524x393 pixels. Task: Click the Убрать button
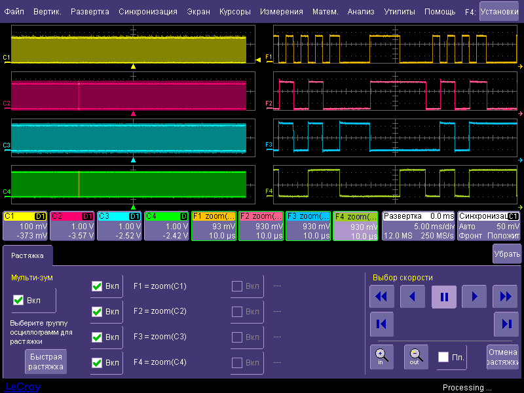[507, 253]
